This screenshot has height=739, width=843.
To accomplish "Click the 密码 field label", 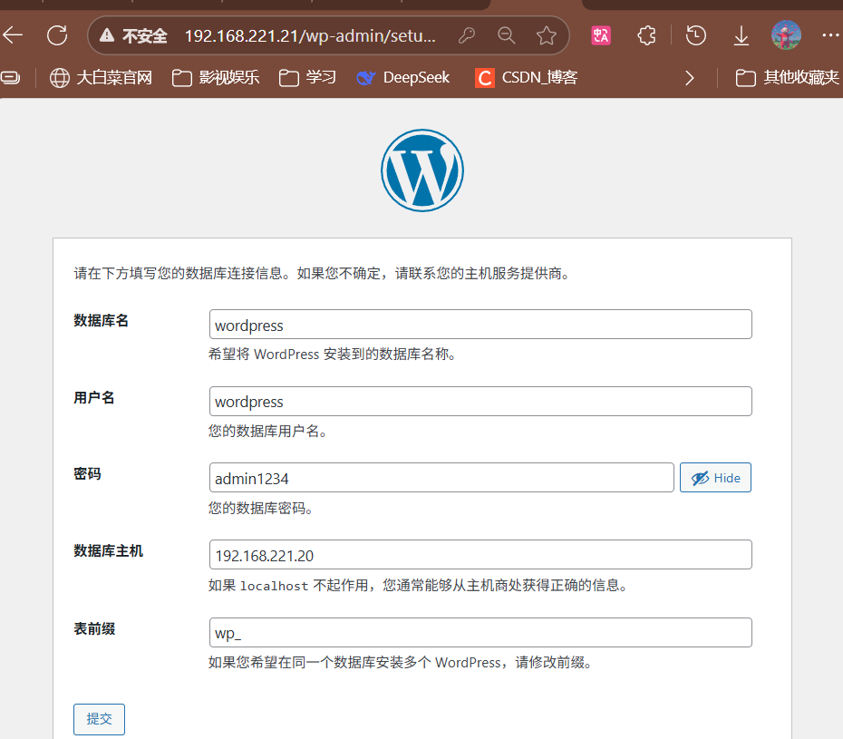I will (x=87, y=474).
